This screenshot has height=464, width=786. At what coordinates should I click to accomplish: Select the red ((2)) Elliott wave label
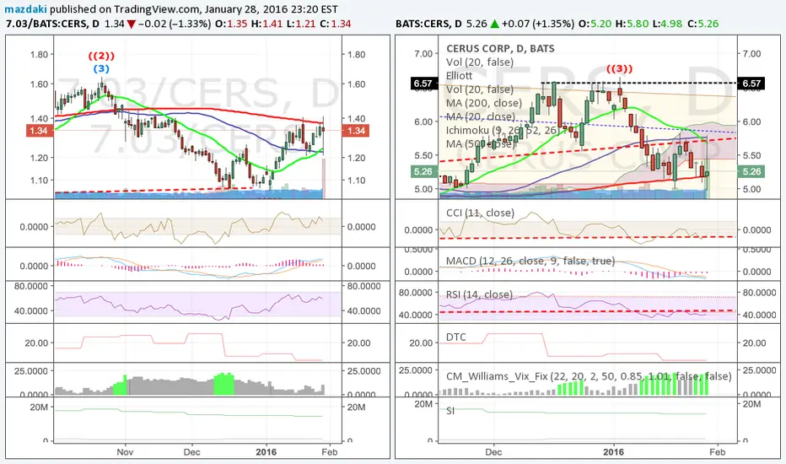[101, 56]
